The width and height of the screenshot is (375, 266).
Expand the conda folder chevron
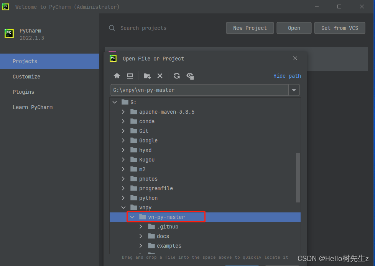tap(123, 121)
